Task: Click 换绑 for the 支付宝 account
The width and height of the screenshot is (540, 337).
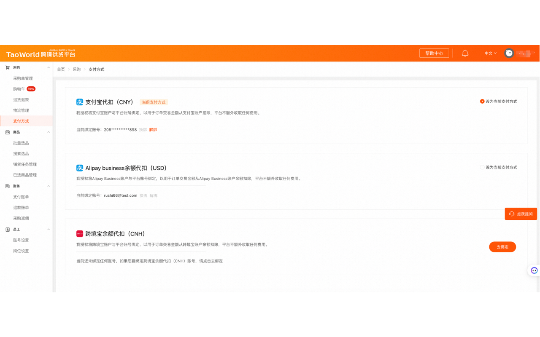Action: (143, 130)
